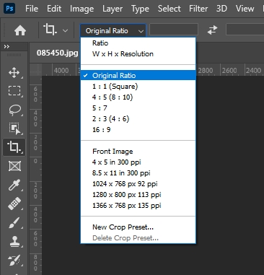
Task: Swap width and height arrows icon
Action: point(212,30)
